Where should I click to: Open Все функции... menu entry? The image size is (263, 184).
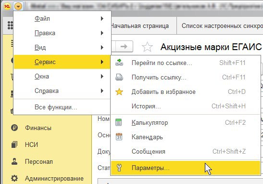click(x=62, y=107)
